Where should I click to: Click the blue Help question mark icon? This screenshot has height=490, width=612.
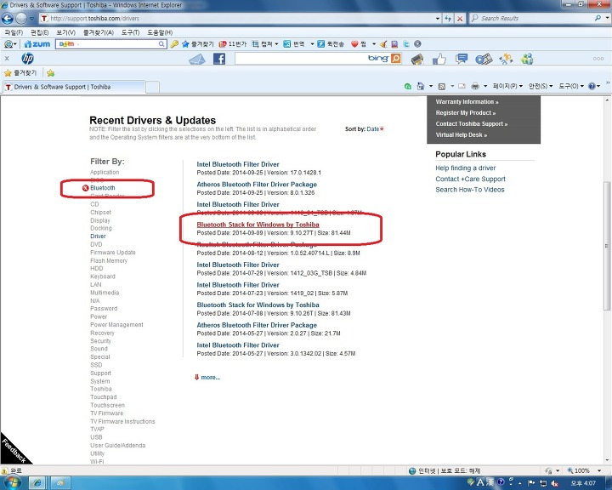pos(592,86)
